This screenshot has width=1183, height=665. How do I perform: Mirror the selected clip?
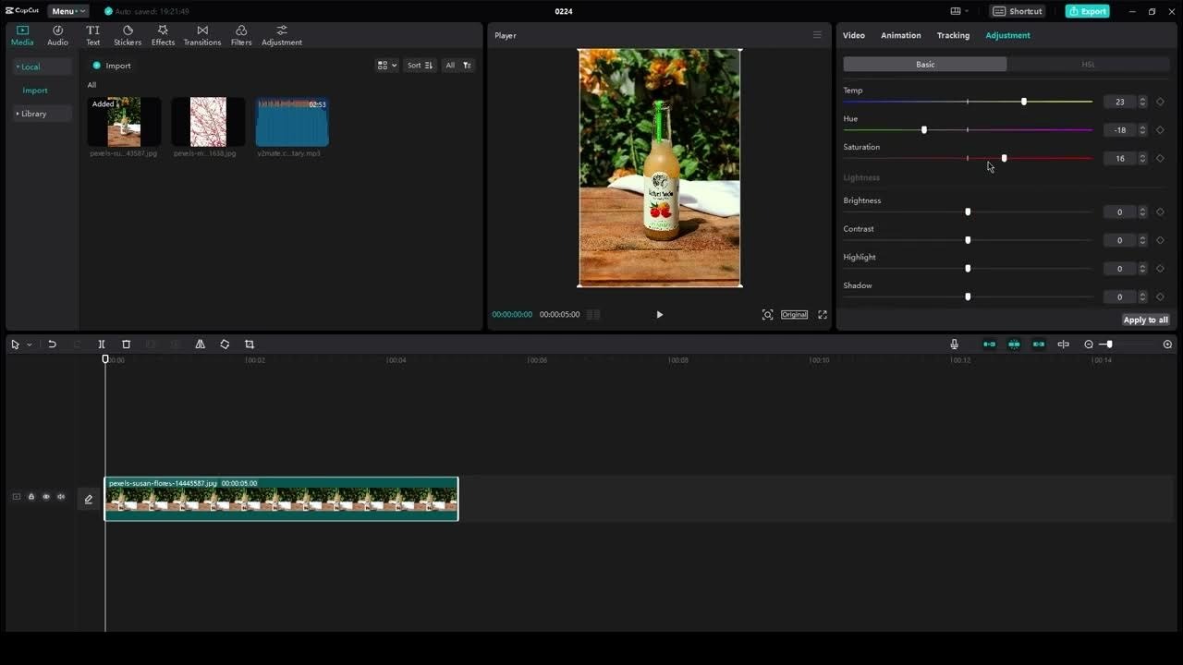[200, 344]
